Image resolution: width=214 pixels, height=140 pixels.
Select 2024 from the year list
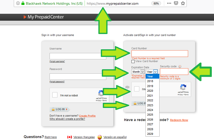[153, 110]
